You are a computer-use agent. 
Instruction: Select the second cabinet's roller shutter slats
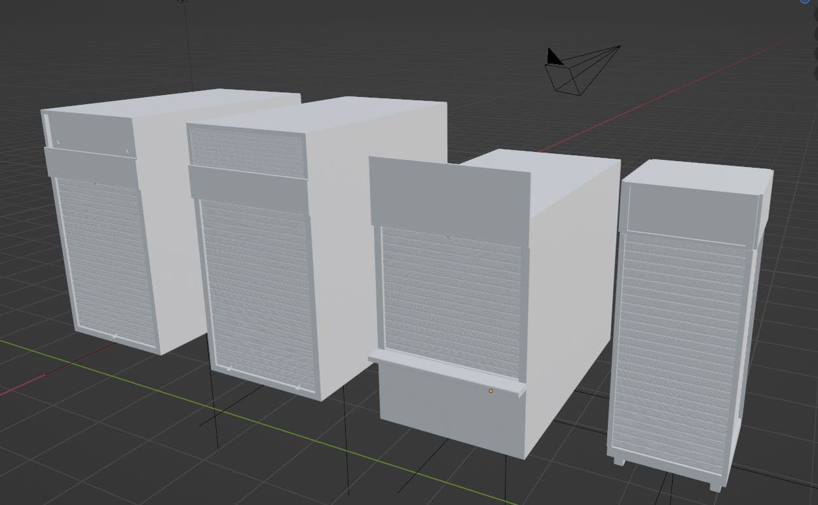[x=257, y=290]
